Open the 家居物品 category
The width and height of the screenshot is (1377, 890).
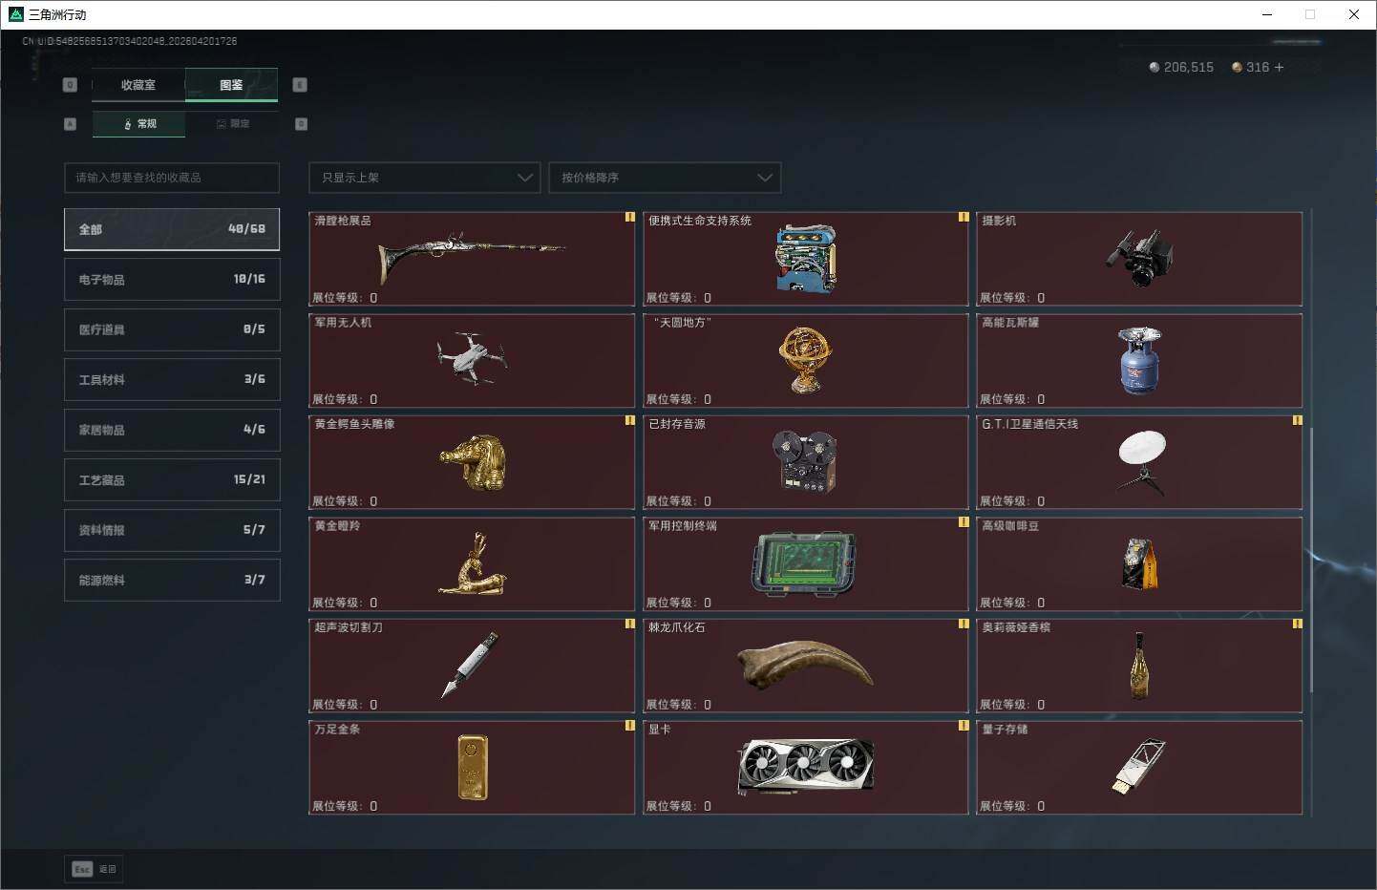click(172, 430)
